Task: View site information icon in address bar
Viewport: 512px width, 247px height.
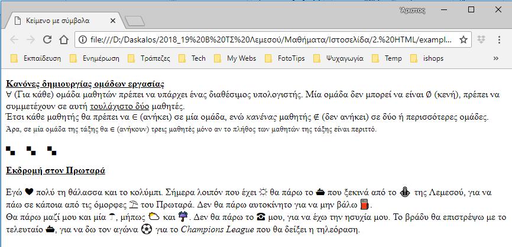Action: 83,39
